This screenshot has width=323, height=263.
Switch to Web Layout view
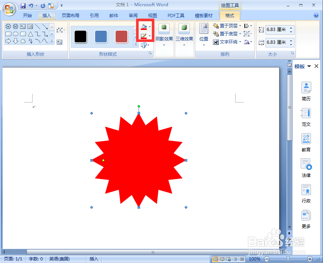tap(229, 259)
